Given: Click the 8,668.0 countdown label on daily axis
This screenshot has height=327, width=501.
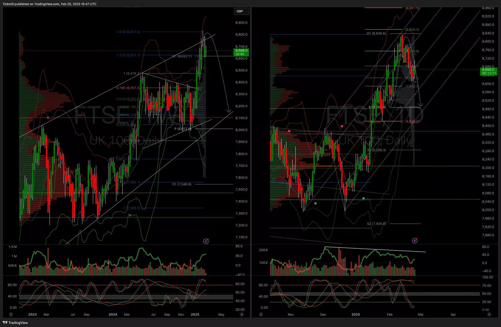Looking at the screenshot, I should 489,71.
